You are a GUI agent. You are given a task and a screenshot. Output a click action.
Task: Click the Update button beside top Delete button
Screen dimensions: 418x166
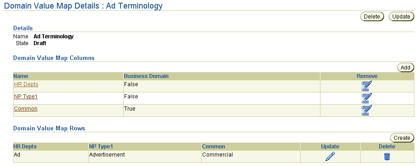coord(401,17)
